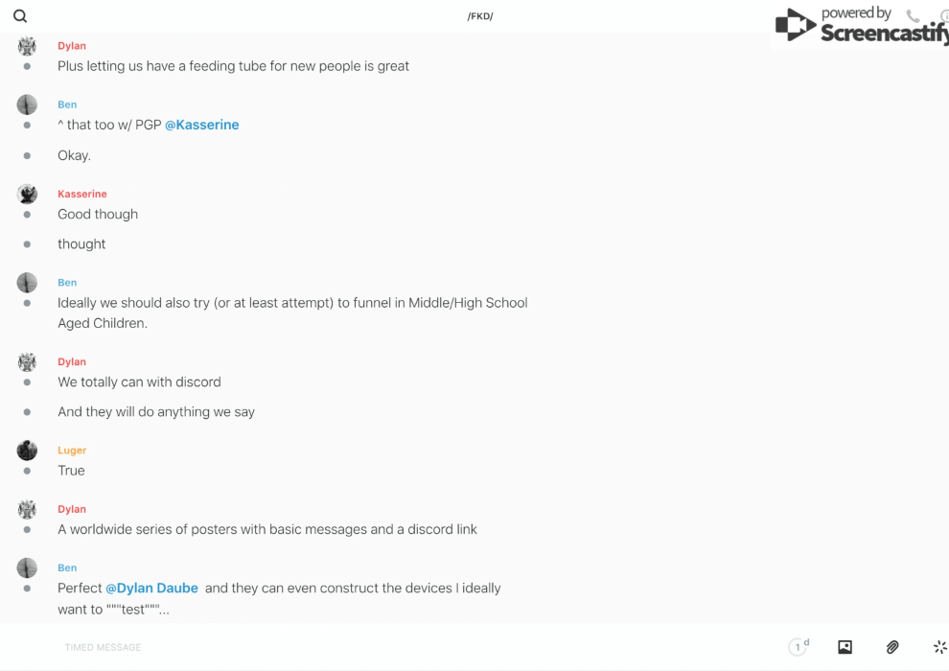Click the @Kasserine mention
The height and width of the screenshot is (671, 949).
click(x=202, y=125)
